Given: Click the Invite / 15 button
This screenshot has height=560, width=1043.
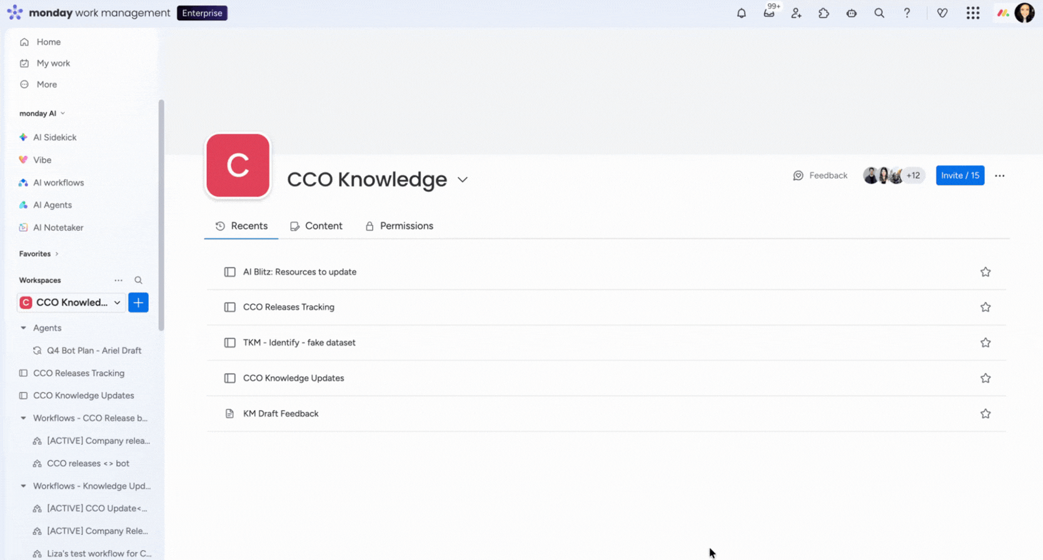Looking at the screenshot, I should pyautogui.click(x=959, y=176).
